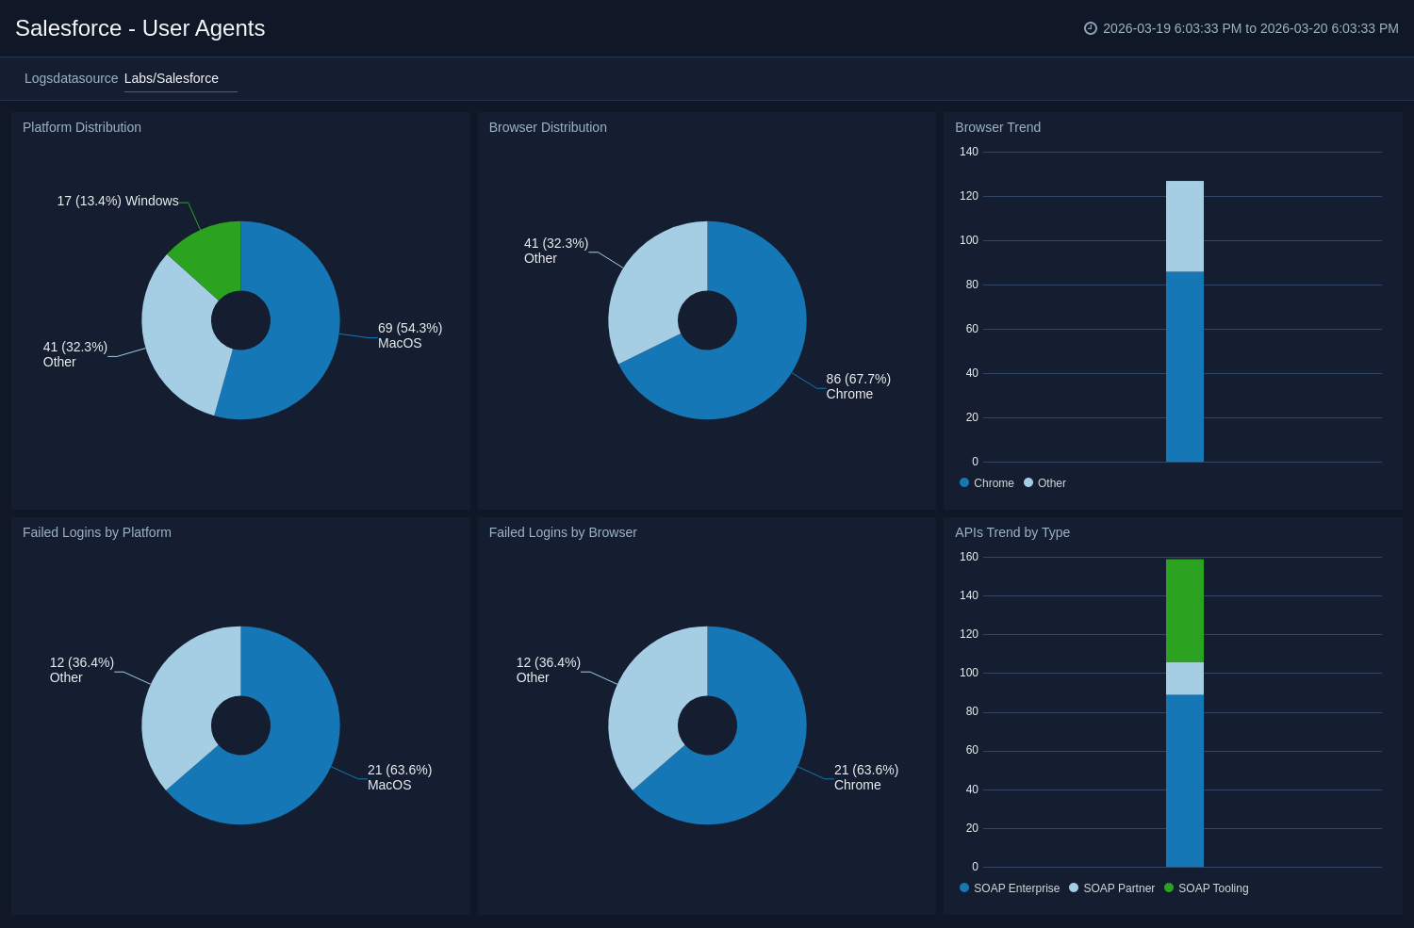This screenshot has height=928, width=1414.
Task: Open the dashboard time range selector
Action: pos(1250,28)
